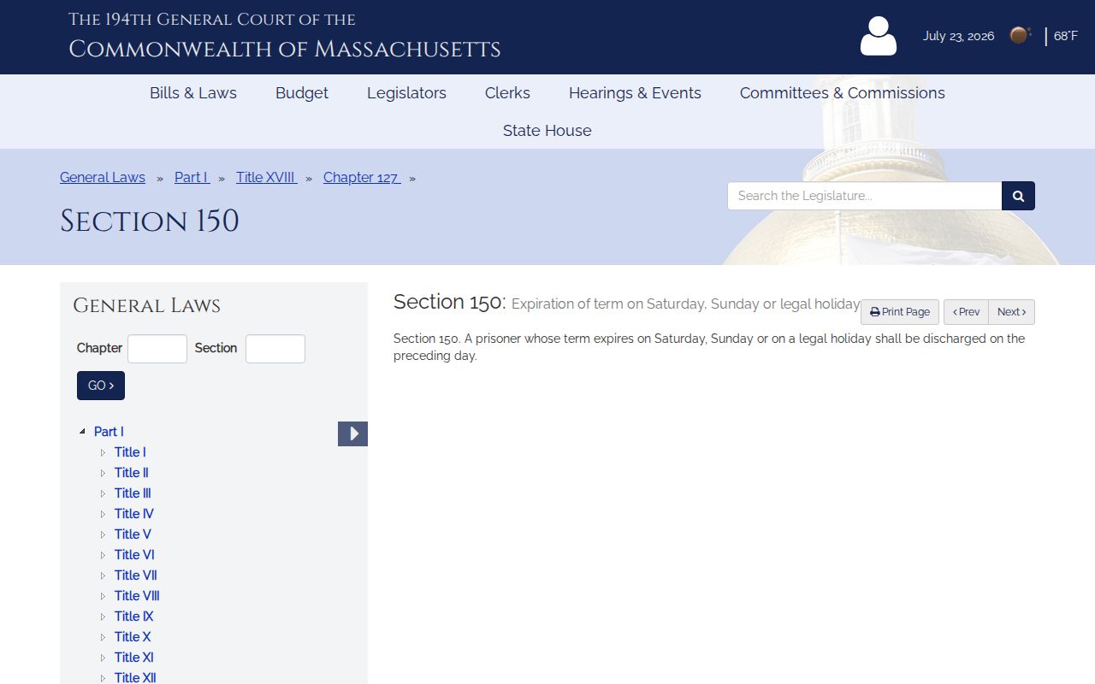Open the Title VI tree link
The height and width of the screenshot is (684, 1095).
click(x=134, y=555)
